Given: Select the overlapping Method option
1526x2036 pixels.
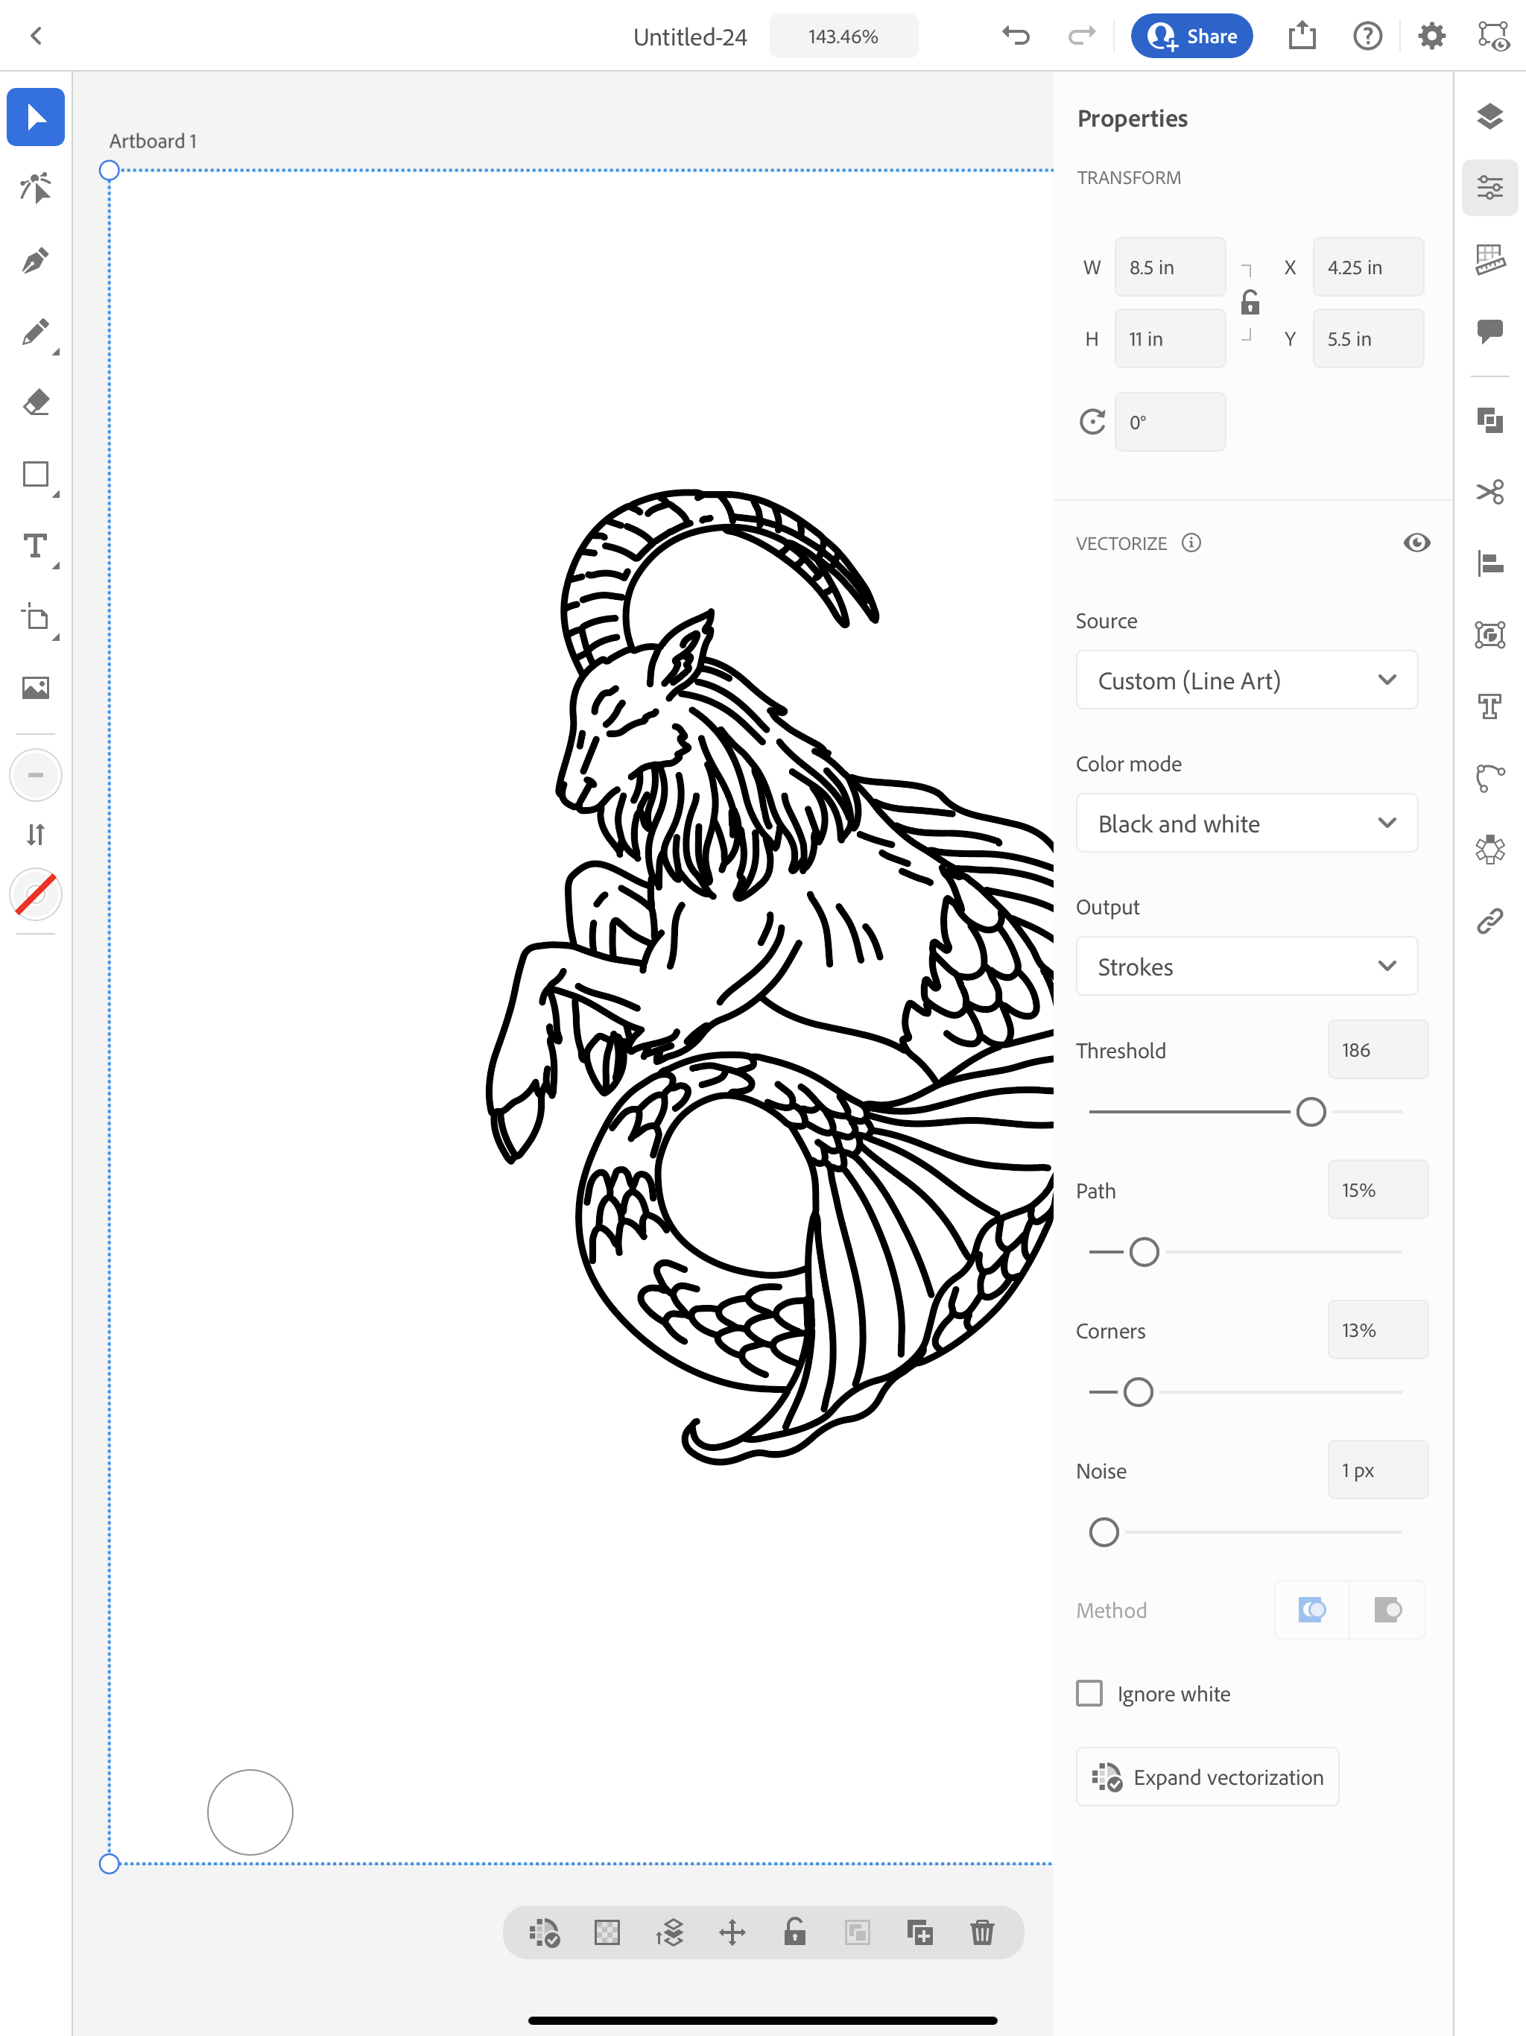Looking at the screenshot, I should 1387,1610.
